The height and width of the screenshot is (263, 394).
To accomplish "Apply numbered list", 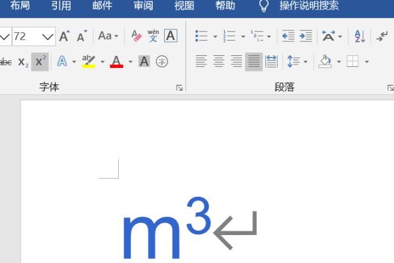I will coord(229,36).
